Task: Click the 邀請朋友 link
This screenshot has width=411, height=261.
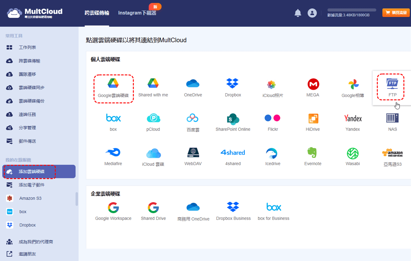Action: [x=27, y=254]
